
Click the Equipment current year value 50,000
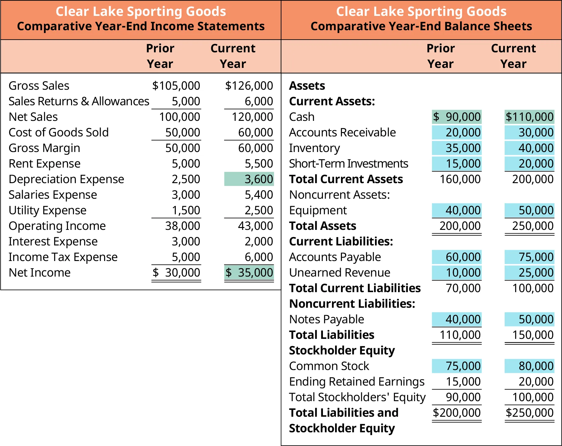click(529, 210)
